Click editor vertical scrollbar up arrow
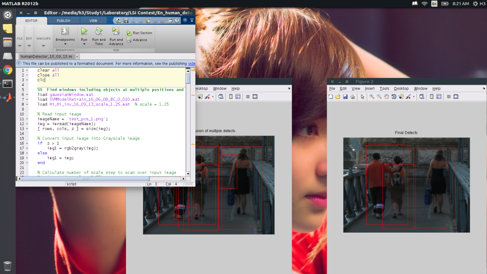Image resolution: width=487 pixels, height=274 pixels. point(188,71)
